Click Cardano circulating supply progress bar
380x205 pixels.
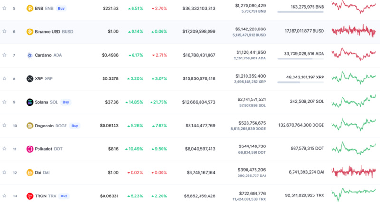(x=301, y=59)
